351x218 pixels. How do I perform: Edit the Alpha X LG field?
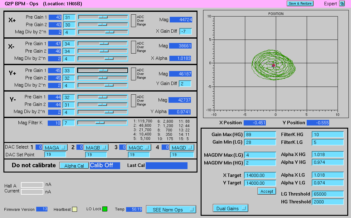pos(328,175)
